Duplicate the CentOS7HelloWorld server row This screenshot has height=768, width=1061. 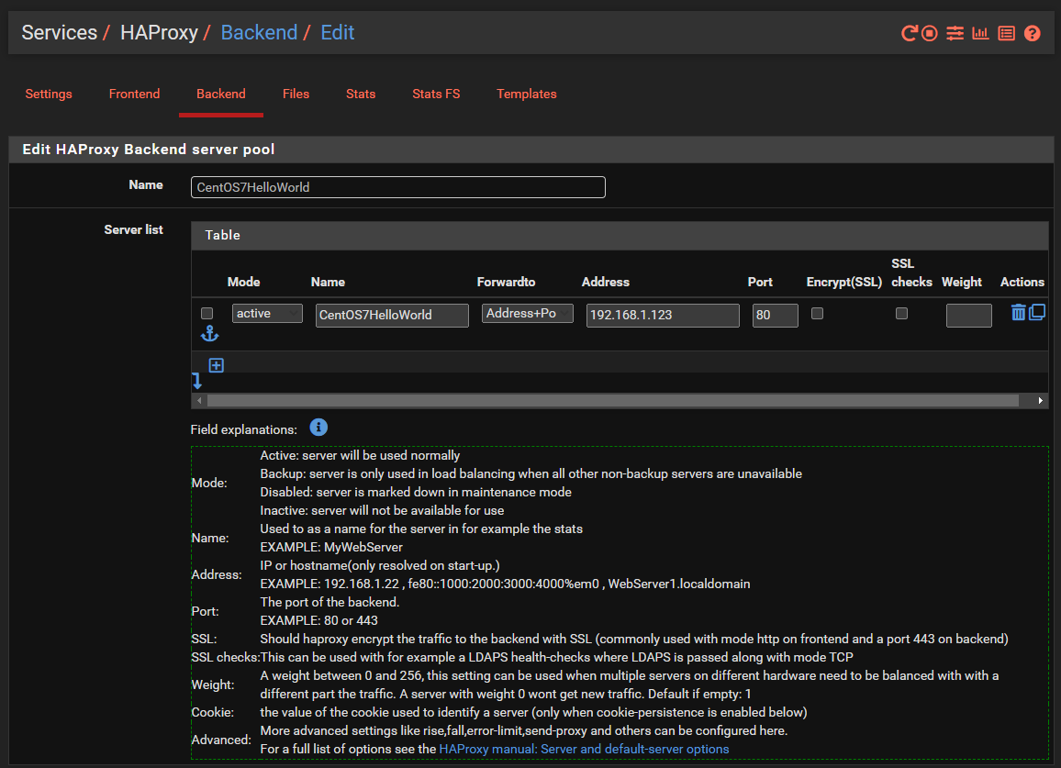1037,313
